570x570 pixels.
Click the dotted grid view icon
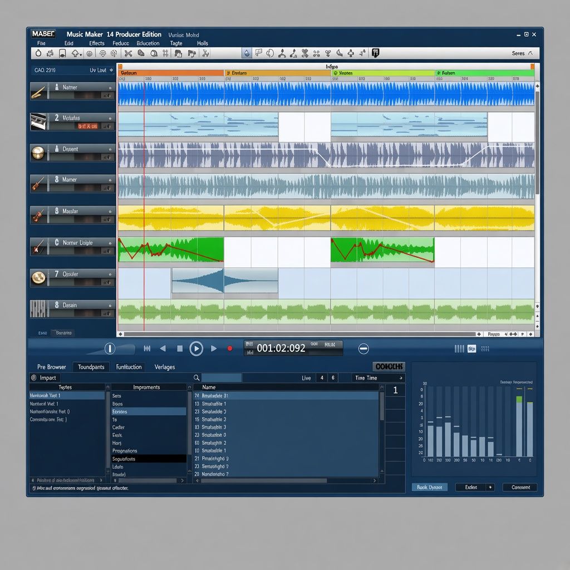pyautogui.click(x=485, y=349)
